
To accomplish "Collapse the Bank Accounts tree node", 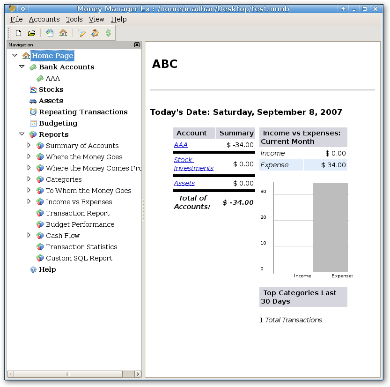I will (22, 67).
